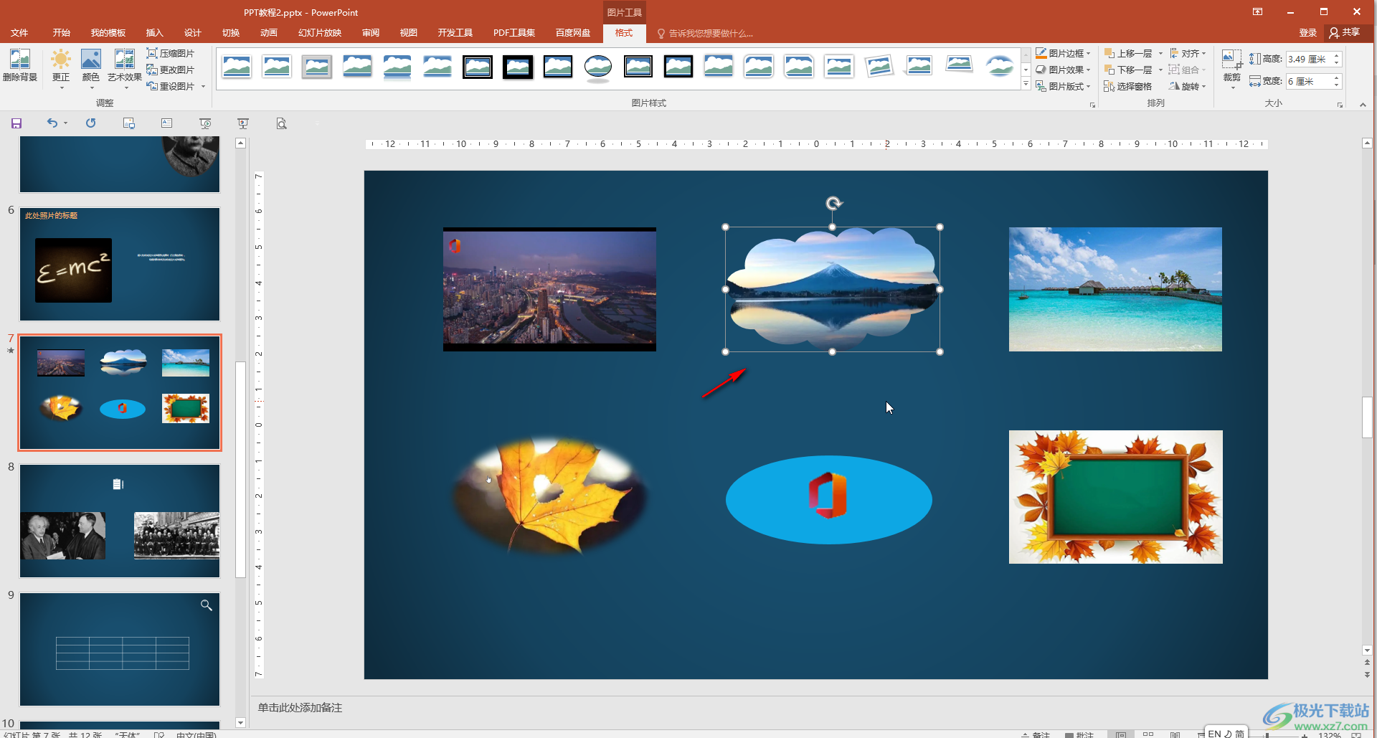Click the presentation chart easel icon
Image resolution: width=1377 pixels, height=738 pixels.
point(243,123)
